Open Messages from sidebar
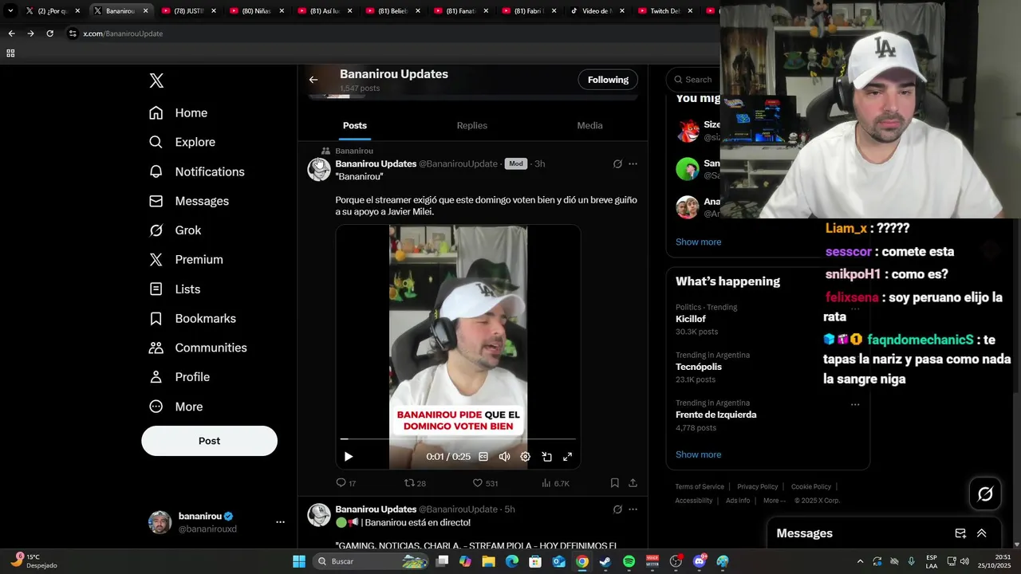 (x=189, y=201)
